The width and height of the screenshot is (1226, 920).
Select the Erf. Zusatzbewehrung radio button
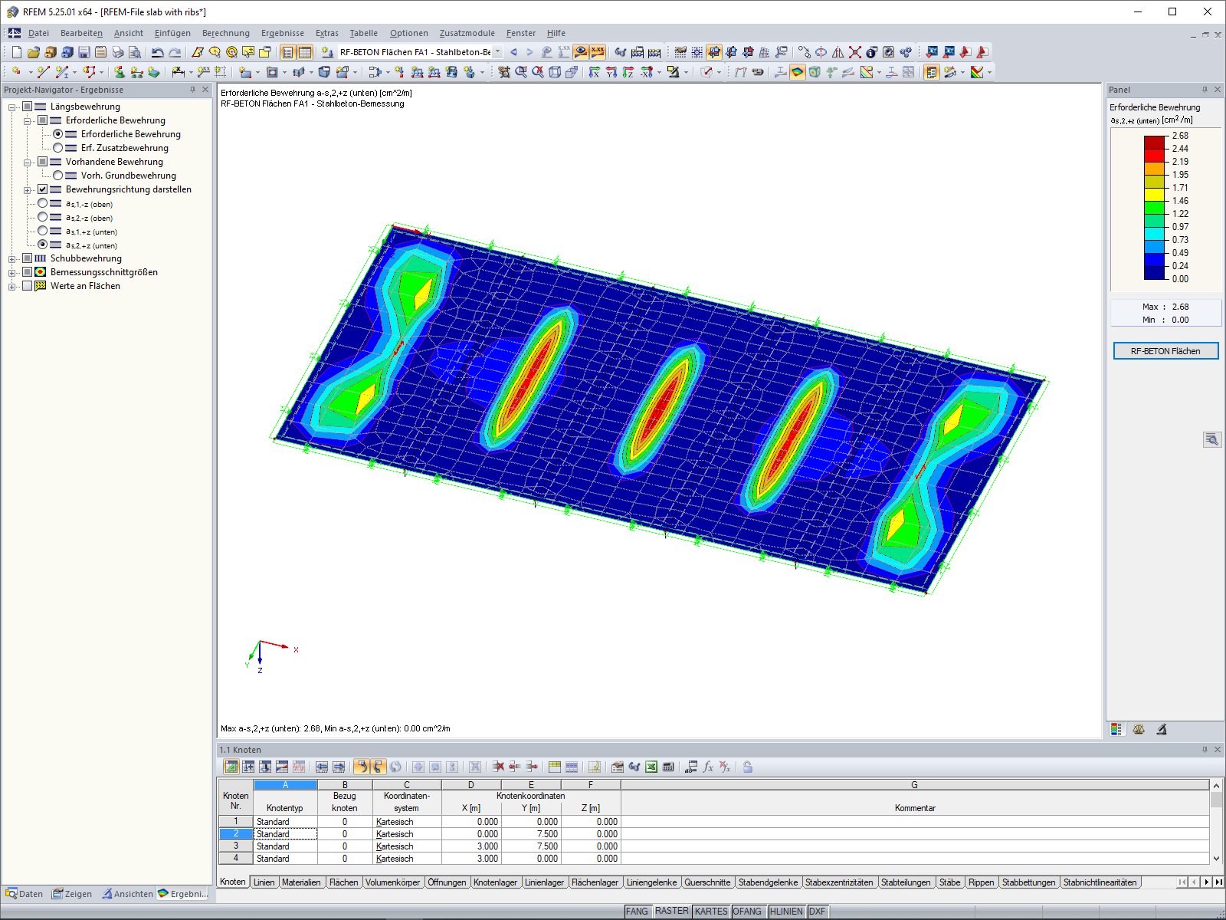[58, 148]
